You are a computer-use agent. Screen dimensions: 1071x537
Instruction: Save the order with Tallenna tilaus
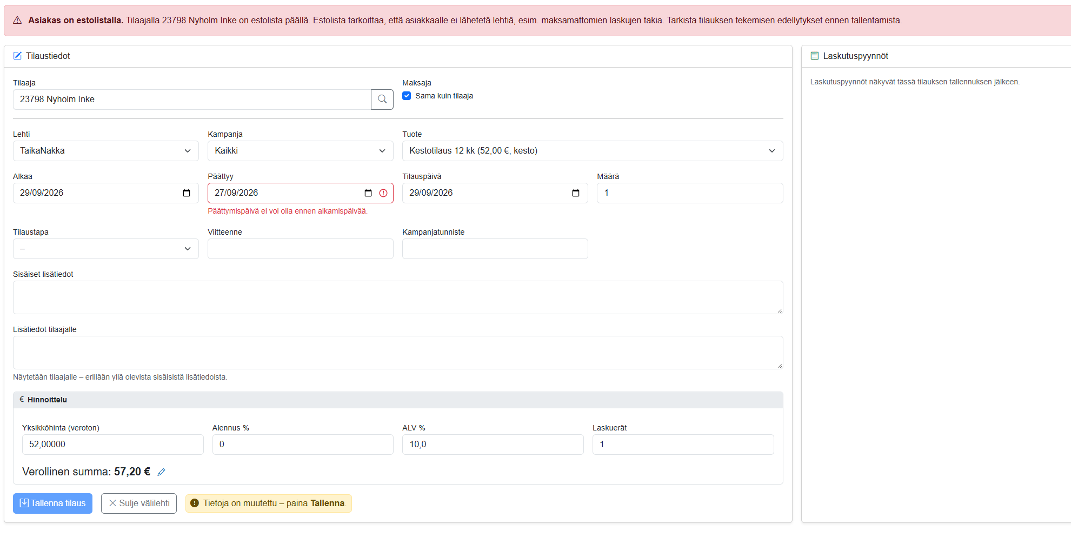(52, 503)
